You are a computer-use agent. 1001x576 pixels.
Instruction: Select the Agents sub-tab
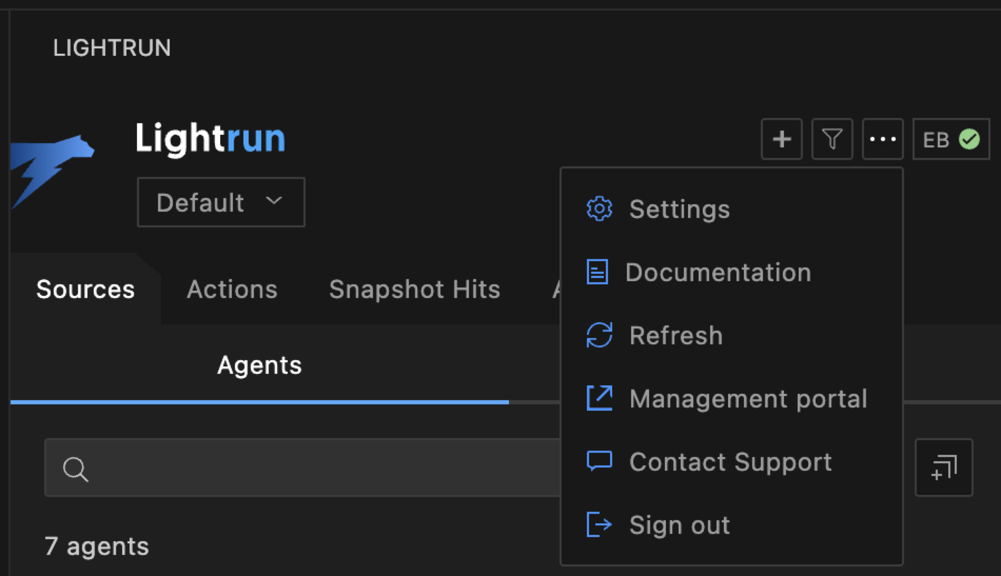pos(259,365)
